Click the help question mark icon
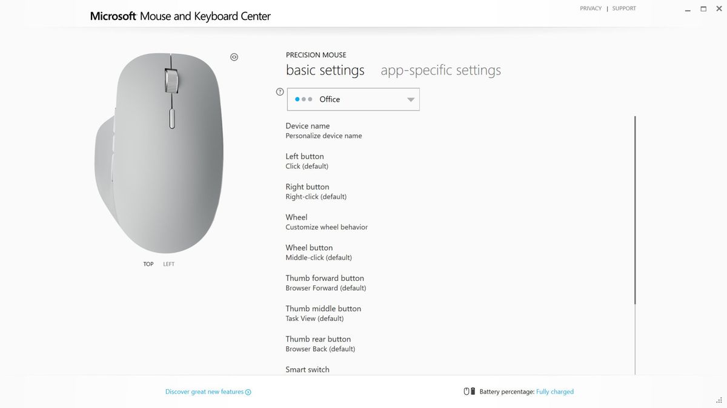 click(280, 92)
